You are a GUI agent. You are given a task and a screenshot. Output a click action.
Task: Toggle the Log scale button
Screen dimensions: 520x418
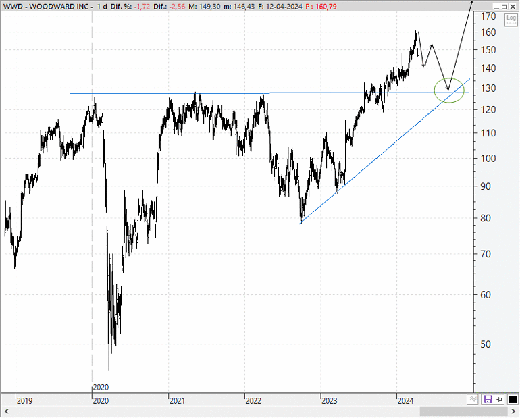[x=511, y=20]
